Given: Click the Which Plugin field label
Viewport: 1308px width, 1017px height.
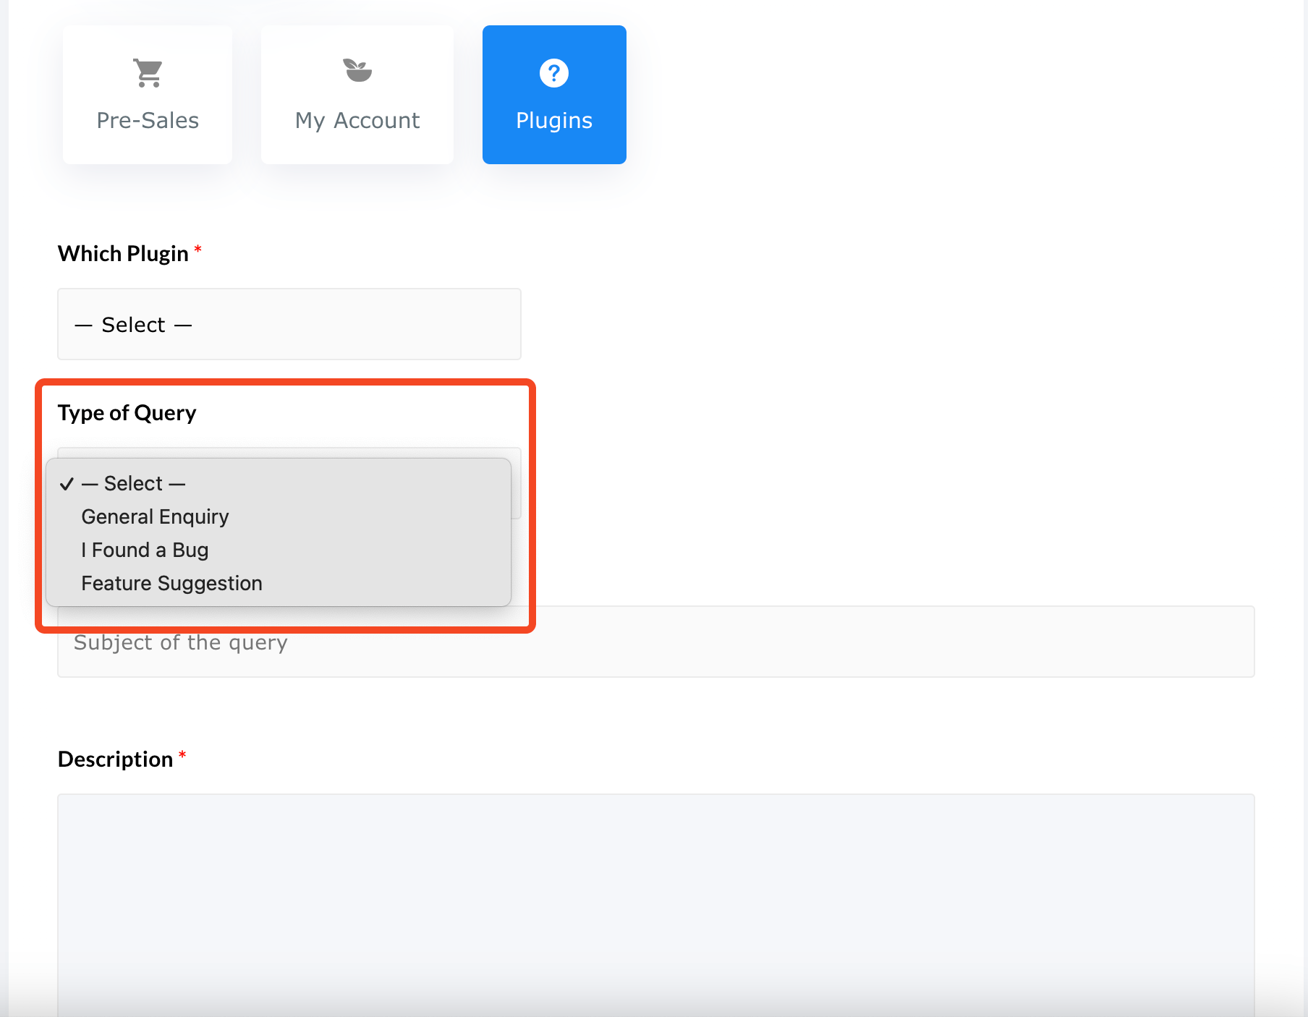Looking at the screenshot, I should click(x=123, y=254).
